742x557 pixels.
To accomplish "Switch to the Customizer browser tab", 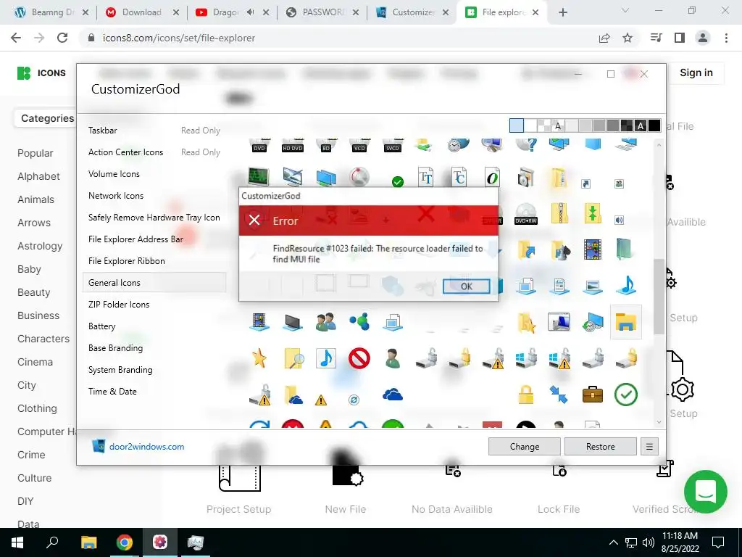I will pos(412,12).
